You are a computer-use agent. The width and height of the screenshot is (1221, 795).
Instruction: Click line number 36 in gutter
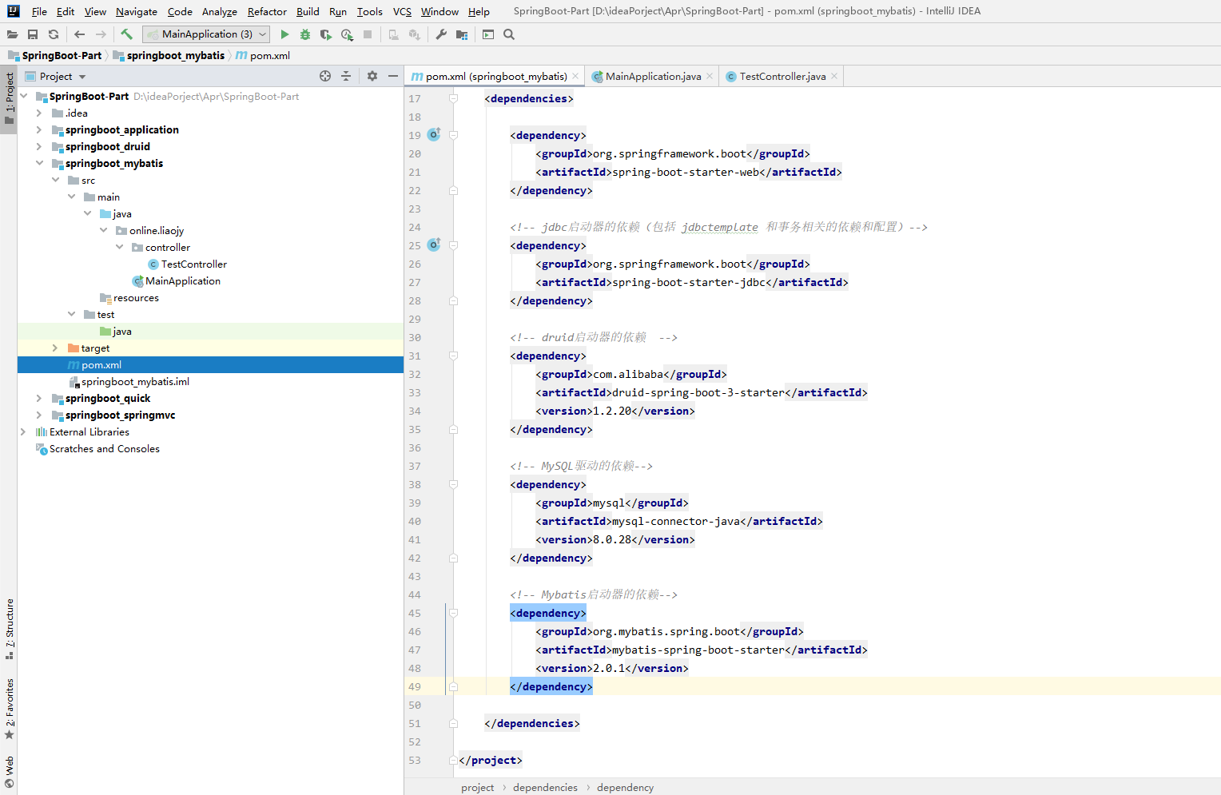(x=415, y=447)
